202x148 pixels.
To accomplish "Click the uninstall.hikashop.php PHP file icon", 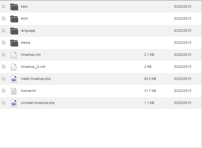I will tap(14, 103).
